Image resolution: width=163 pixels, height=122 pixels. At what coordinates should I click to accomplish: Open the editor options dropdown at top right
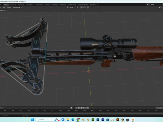tap(160, 7)
